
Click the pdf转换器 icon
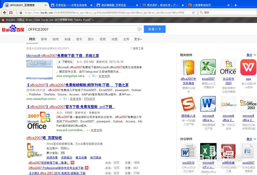pyautogui.click(x=228, y=151)
